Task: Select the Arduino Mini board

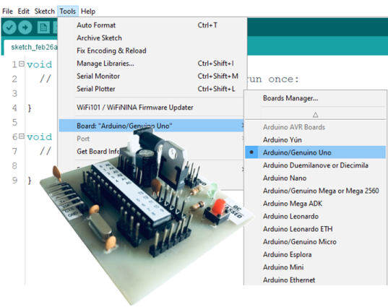Action: point(315,267)
